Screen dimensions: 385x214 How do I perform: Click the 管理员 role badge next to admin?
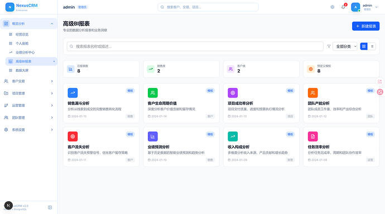pyautogui.click(x=82, y=7)
